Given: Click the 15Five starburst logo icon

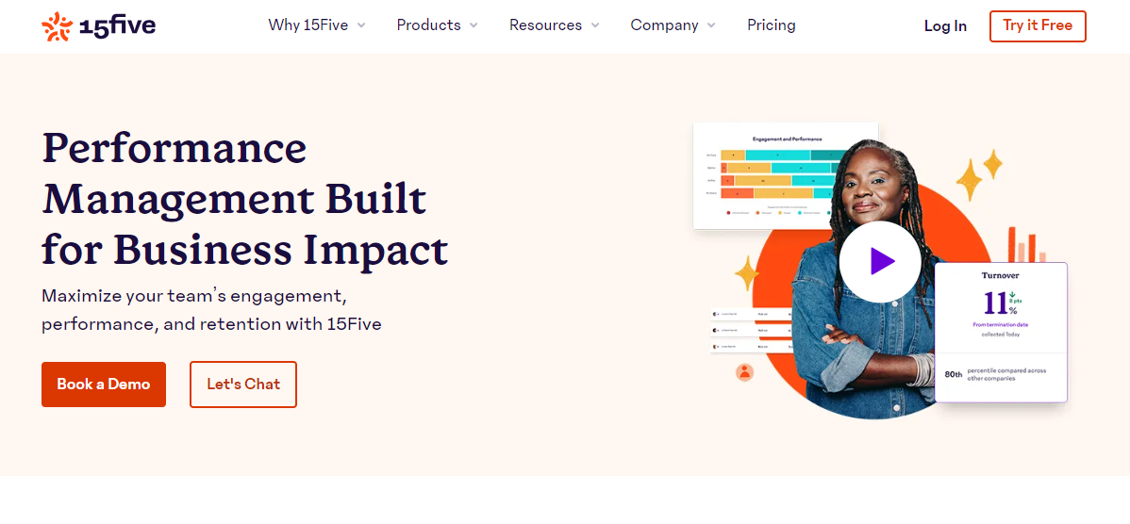Looking at the screenshot, I should pos(57,26).
